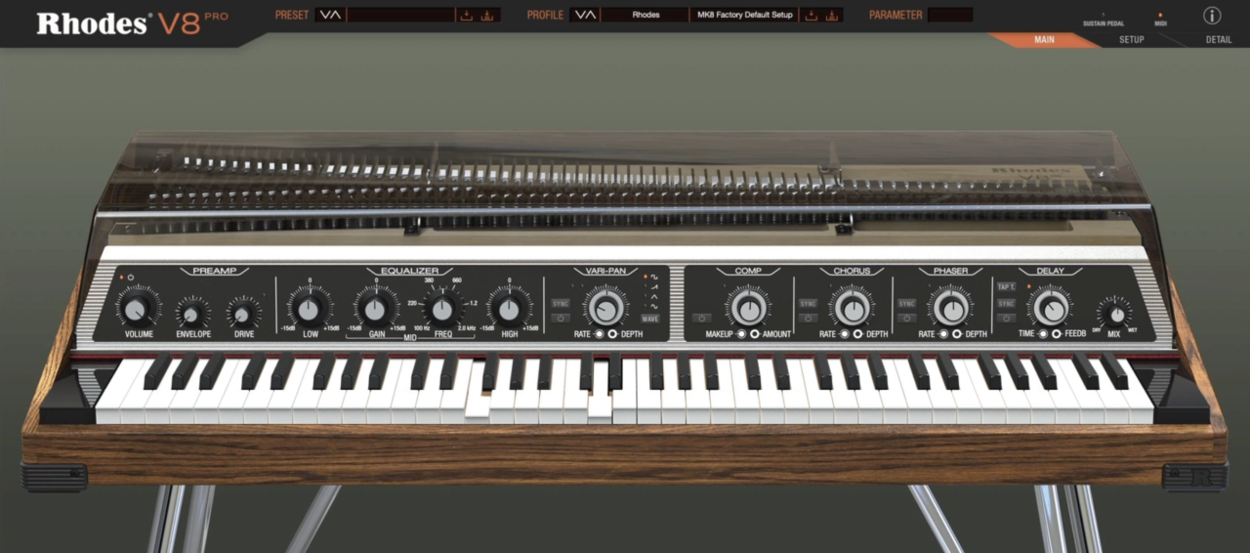This screenshot has height=553, width=1250.
Task: Select the fourth wave shape for Vari-Pan
Action: (654, 307)
